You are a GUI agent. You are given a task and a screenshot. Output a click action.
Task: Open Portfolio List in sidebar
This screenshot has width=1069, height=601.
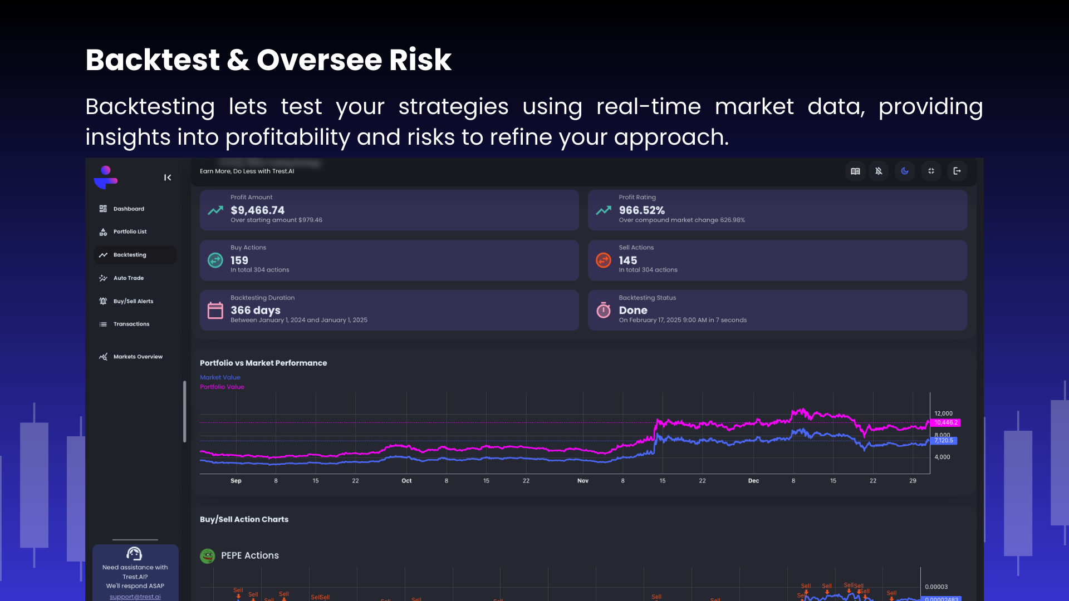click(130, 231)
